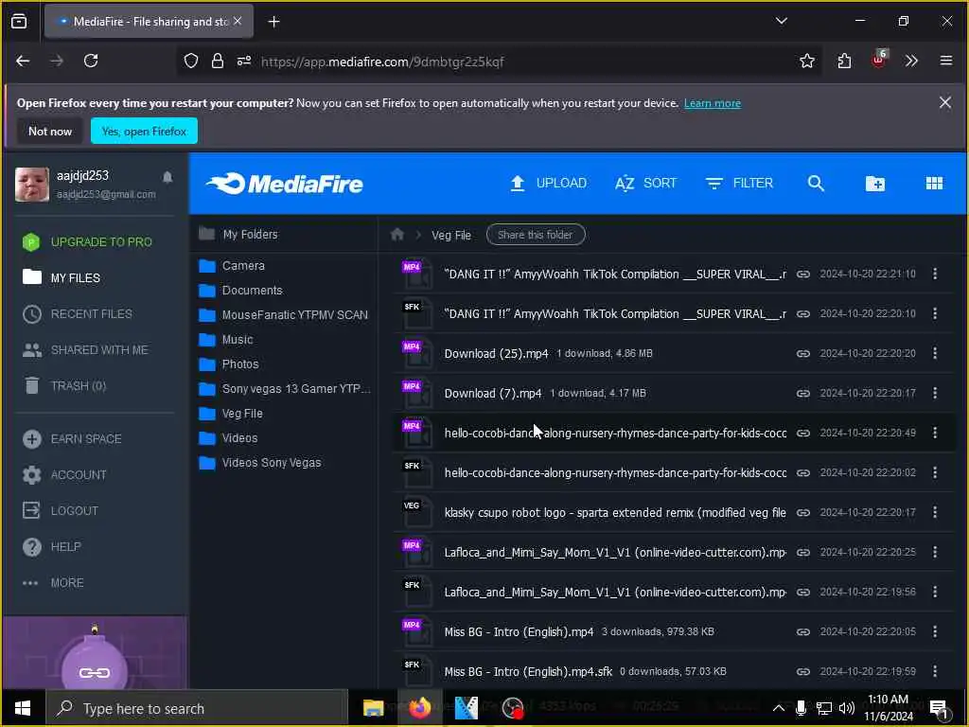Click the user avatar picture
969x727 pixels.
pyautogui.click(x=32, y=185)
